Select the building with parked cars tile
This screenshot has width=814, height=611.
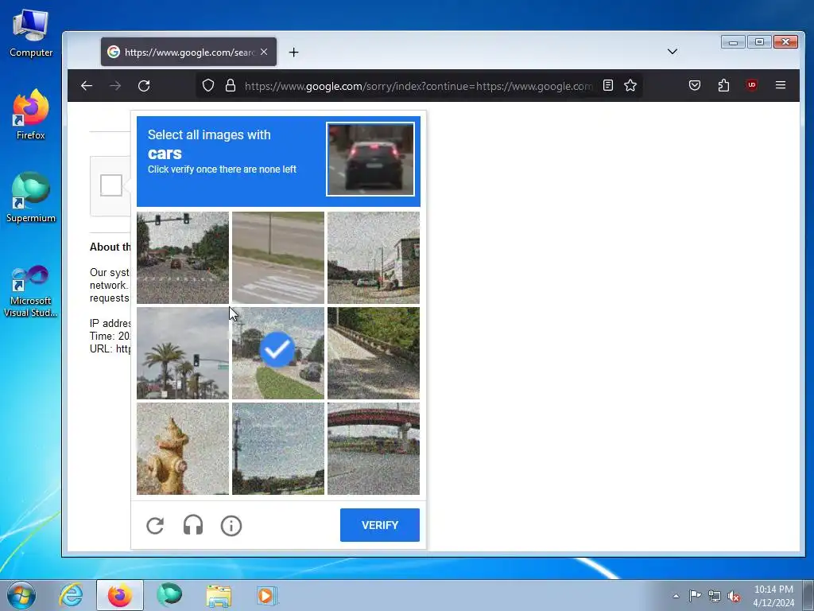374,258
